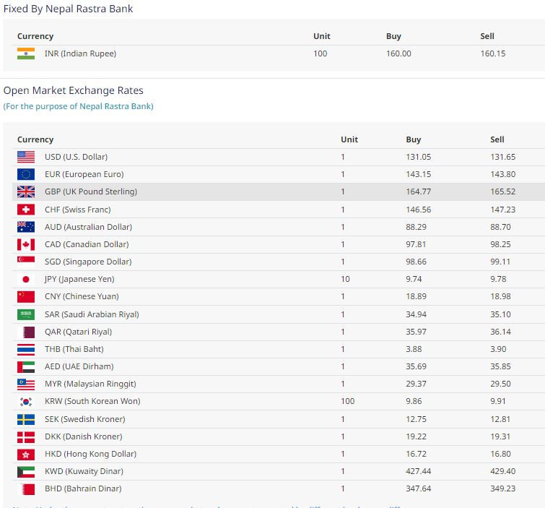The image size is (545, 508).
Task: Click the Indian flag icon for INR
Action: [x=26, y=53]
